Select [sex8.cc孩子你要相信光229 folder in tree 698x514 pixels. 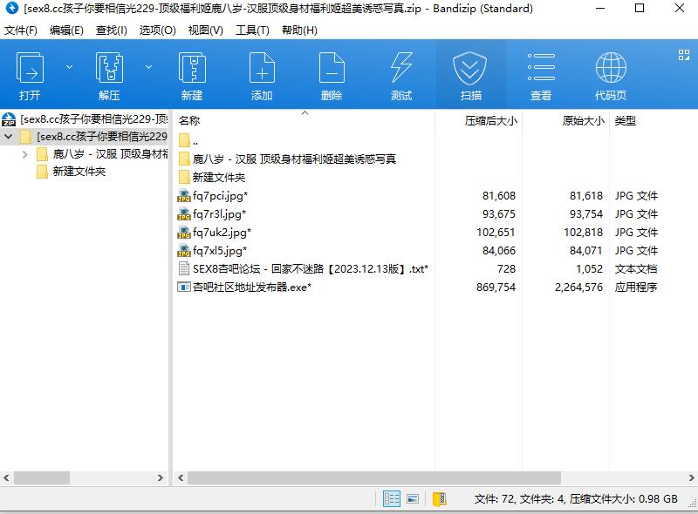pos(102,137)
